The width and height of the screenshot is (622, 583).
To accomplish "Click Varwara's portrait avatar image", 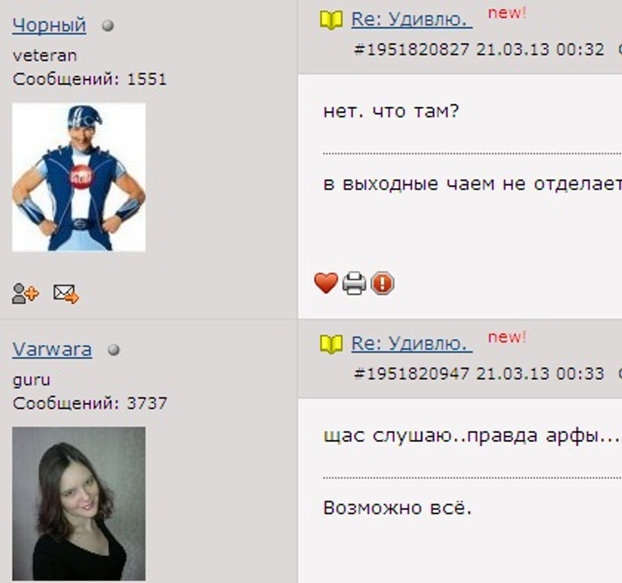I will [79, 504].
